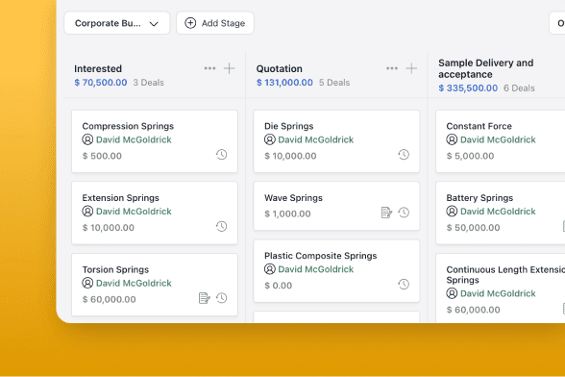Open the notes icon on Wave Springs deal

pyautogui.click(x=386, y=213)
